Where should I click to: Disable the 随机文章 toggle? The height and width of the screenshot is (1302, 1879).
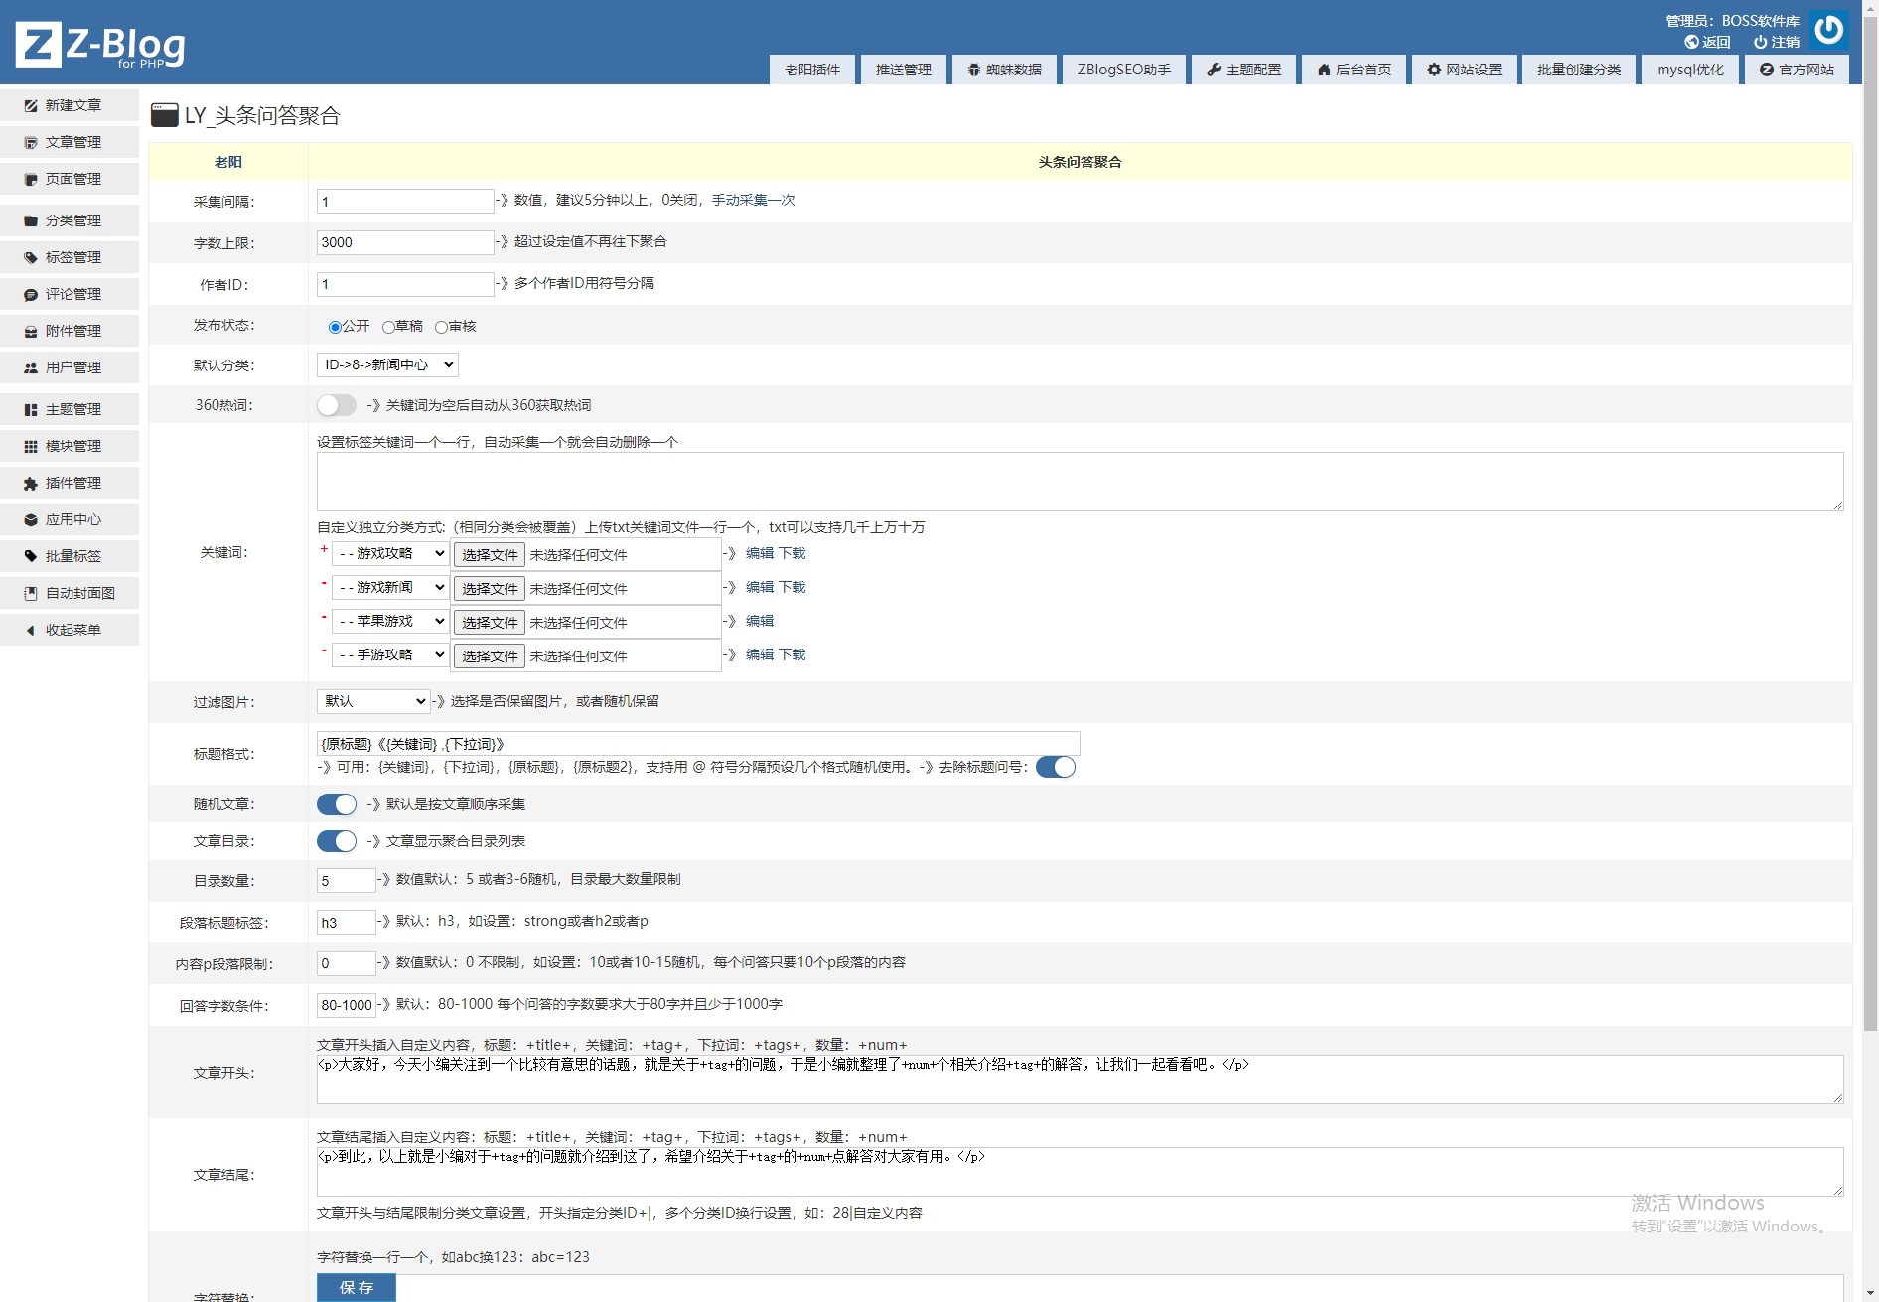337,804
